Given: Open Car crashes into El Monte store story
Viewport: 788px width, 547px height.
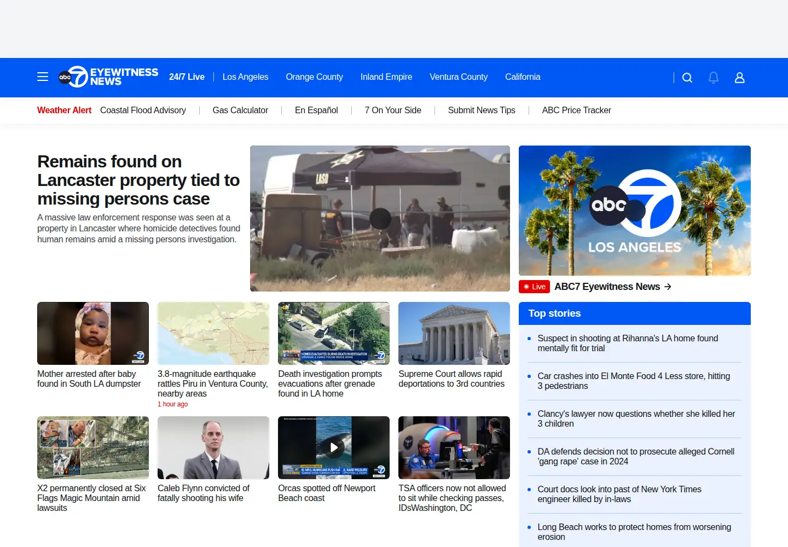Looking at the screenshot, I should pos(634,381).
